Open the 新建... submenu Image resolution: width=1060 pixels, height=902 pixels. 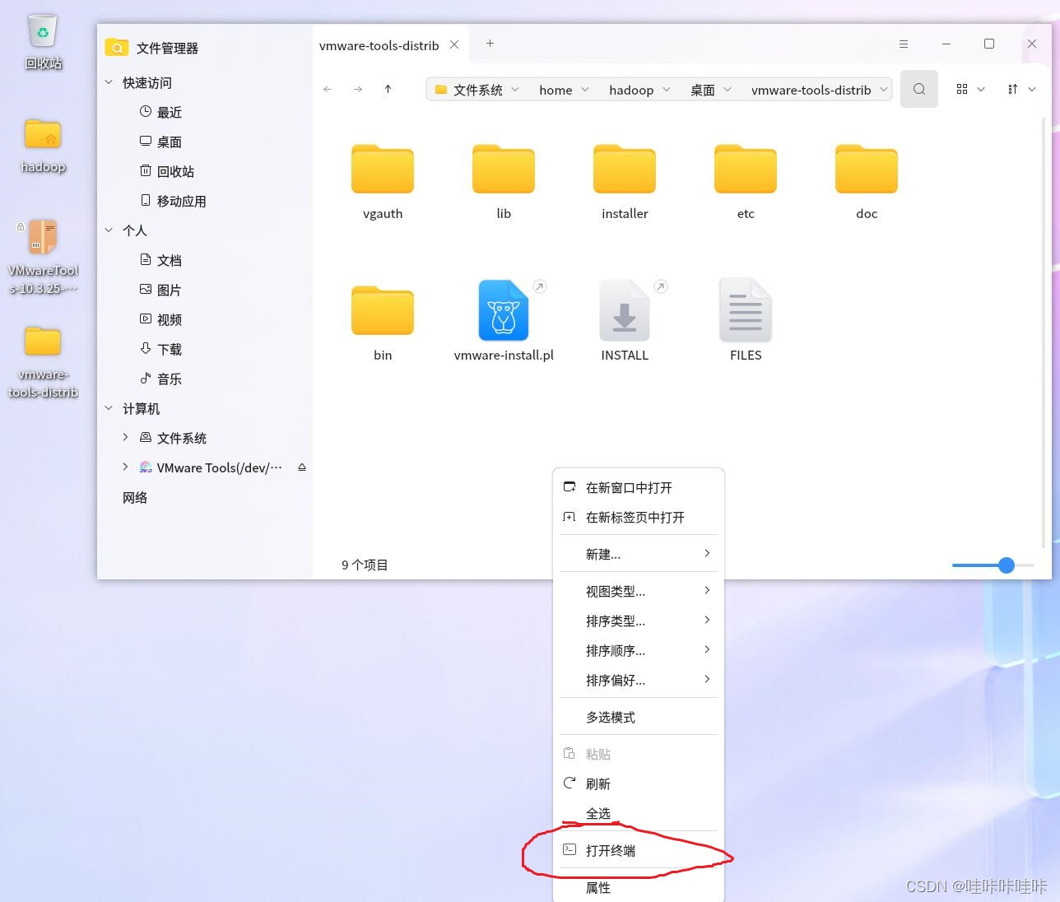(639, 554)
